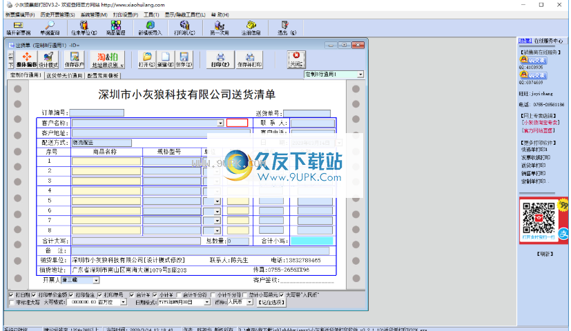
Task: Open the 小灰狼淘宝专卖 link
Action: click(541, 123)
